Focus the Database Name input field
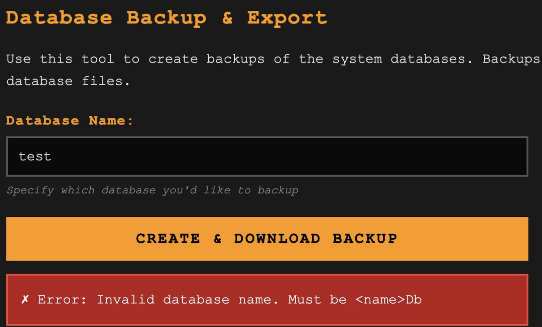542x327 pixels. coord(267,157)
